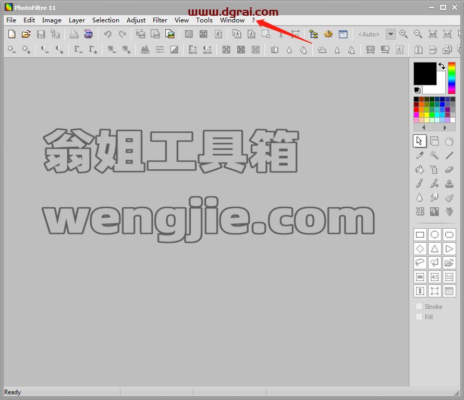464x400 pixels.
Task: Select the Spray can tool
Action: click(x=434, y=169)
